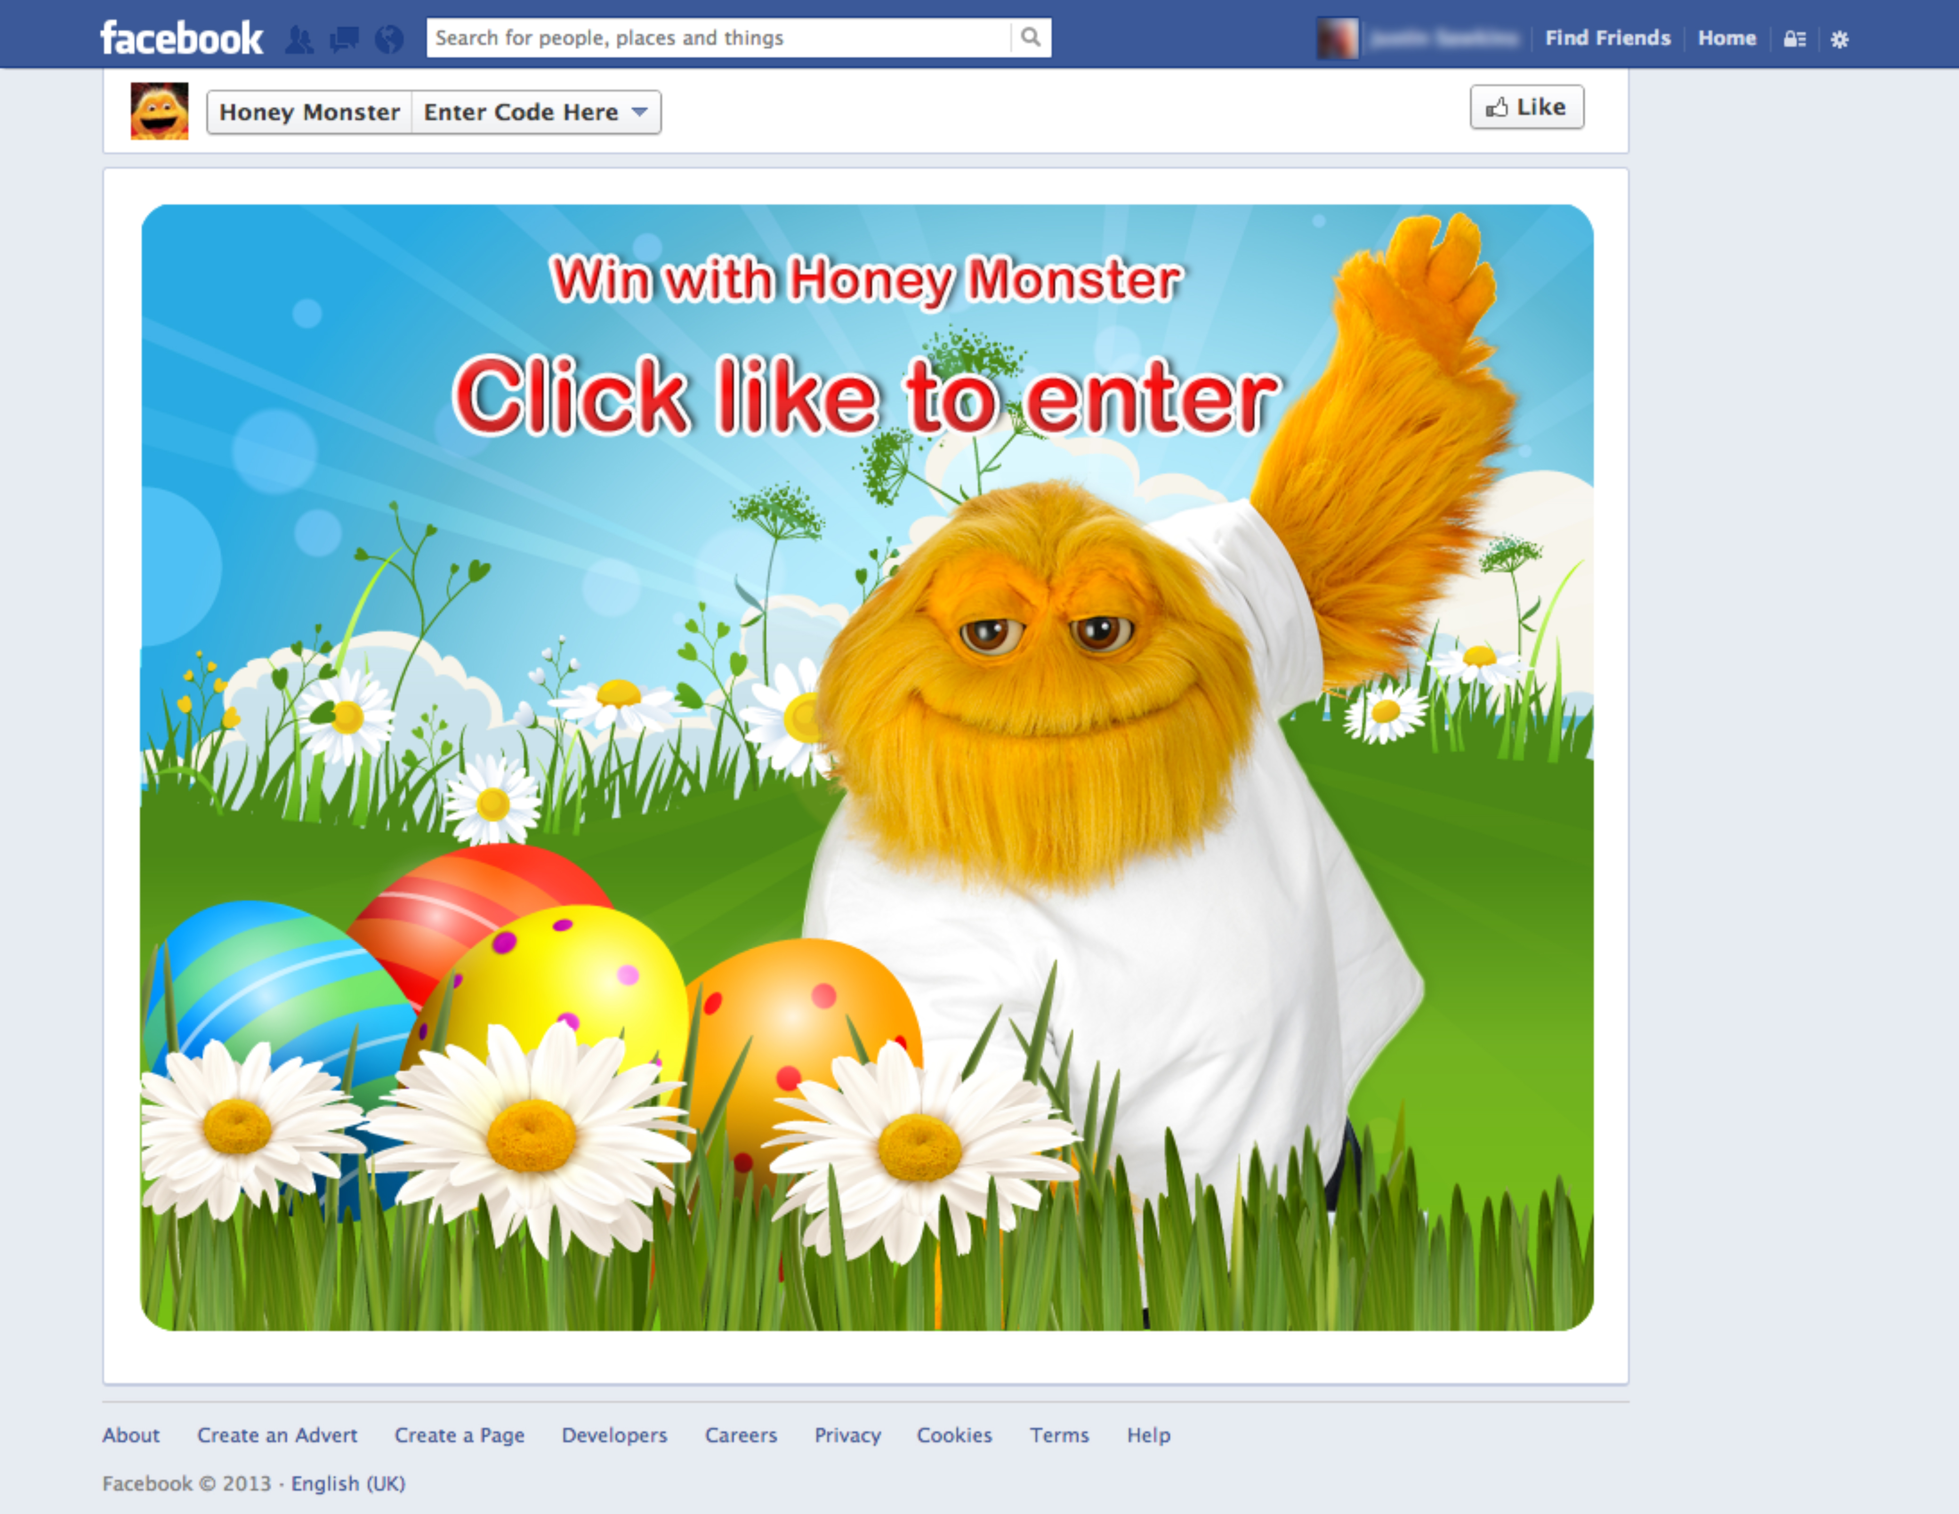Focus the search people, places and things field
This screenshot has width=1959, height=1514.
coord(718,38)
